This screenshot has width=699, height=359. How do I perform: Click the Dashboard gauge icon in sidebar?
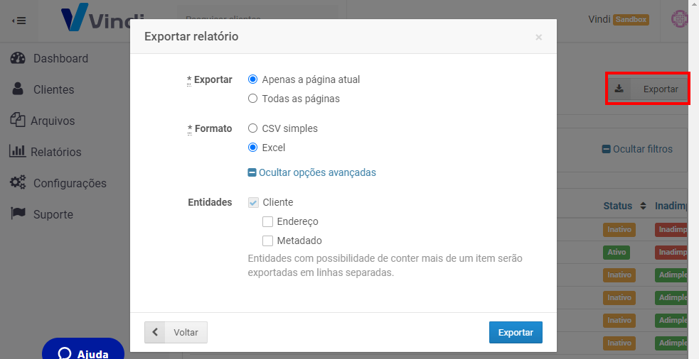coord(18,58)
